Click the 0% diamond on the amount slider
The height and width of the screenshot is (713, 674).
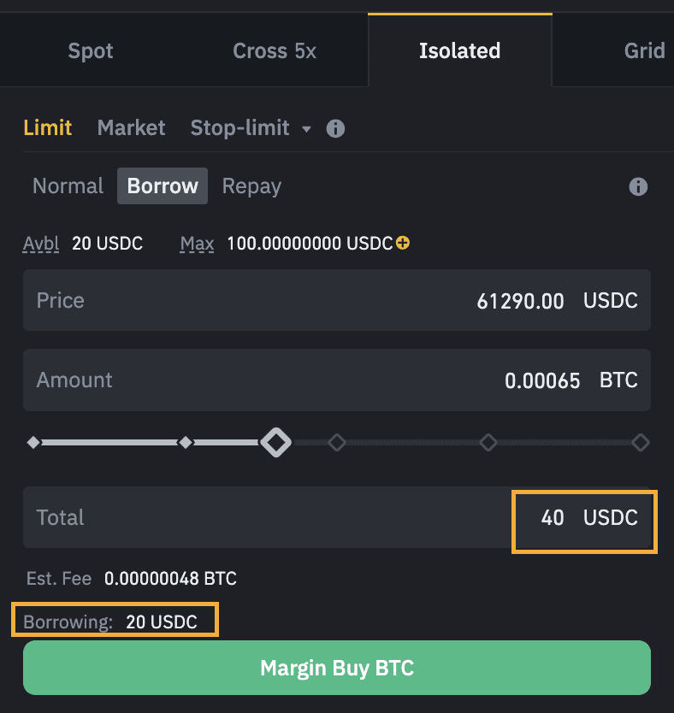pyautogui.click(x=33, y=443)
